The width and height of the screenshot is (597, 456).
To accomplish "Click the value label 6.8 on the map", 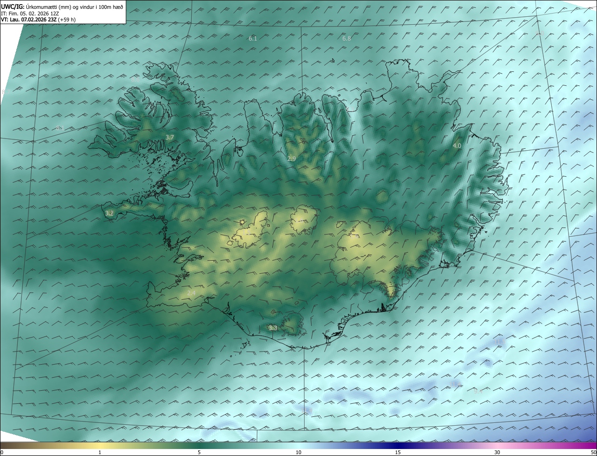I will pos(347,38).
